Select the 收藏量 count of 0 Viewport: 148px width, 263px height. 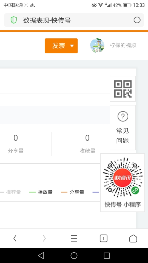pos(87,138)
